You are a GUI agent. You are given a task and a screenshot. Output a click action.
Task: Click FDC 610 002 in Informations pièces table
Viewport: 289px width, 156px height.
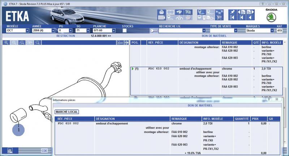pyautogui.click(x=68, y=123)
